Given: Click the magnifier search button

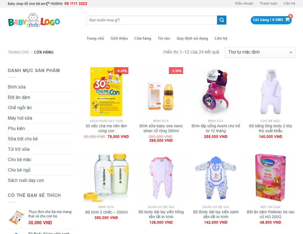Looking at the screenshot, I should point(222,20).
